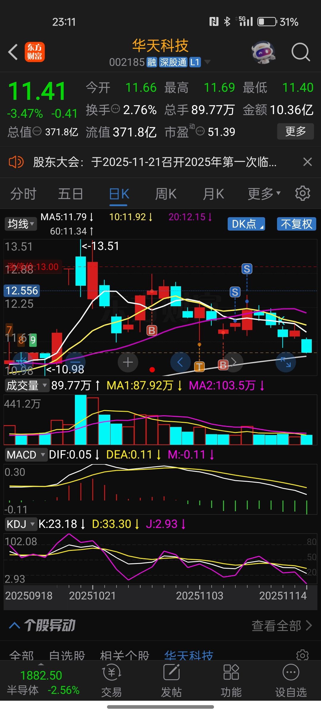
Task: Tap the L1 level badge
Action: click(195, 62)
